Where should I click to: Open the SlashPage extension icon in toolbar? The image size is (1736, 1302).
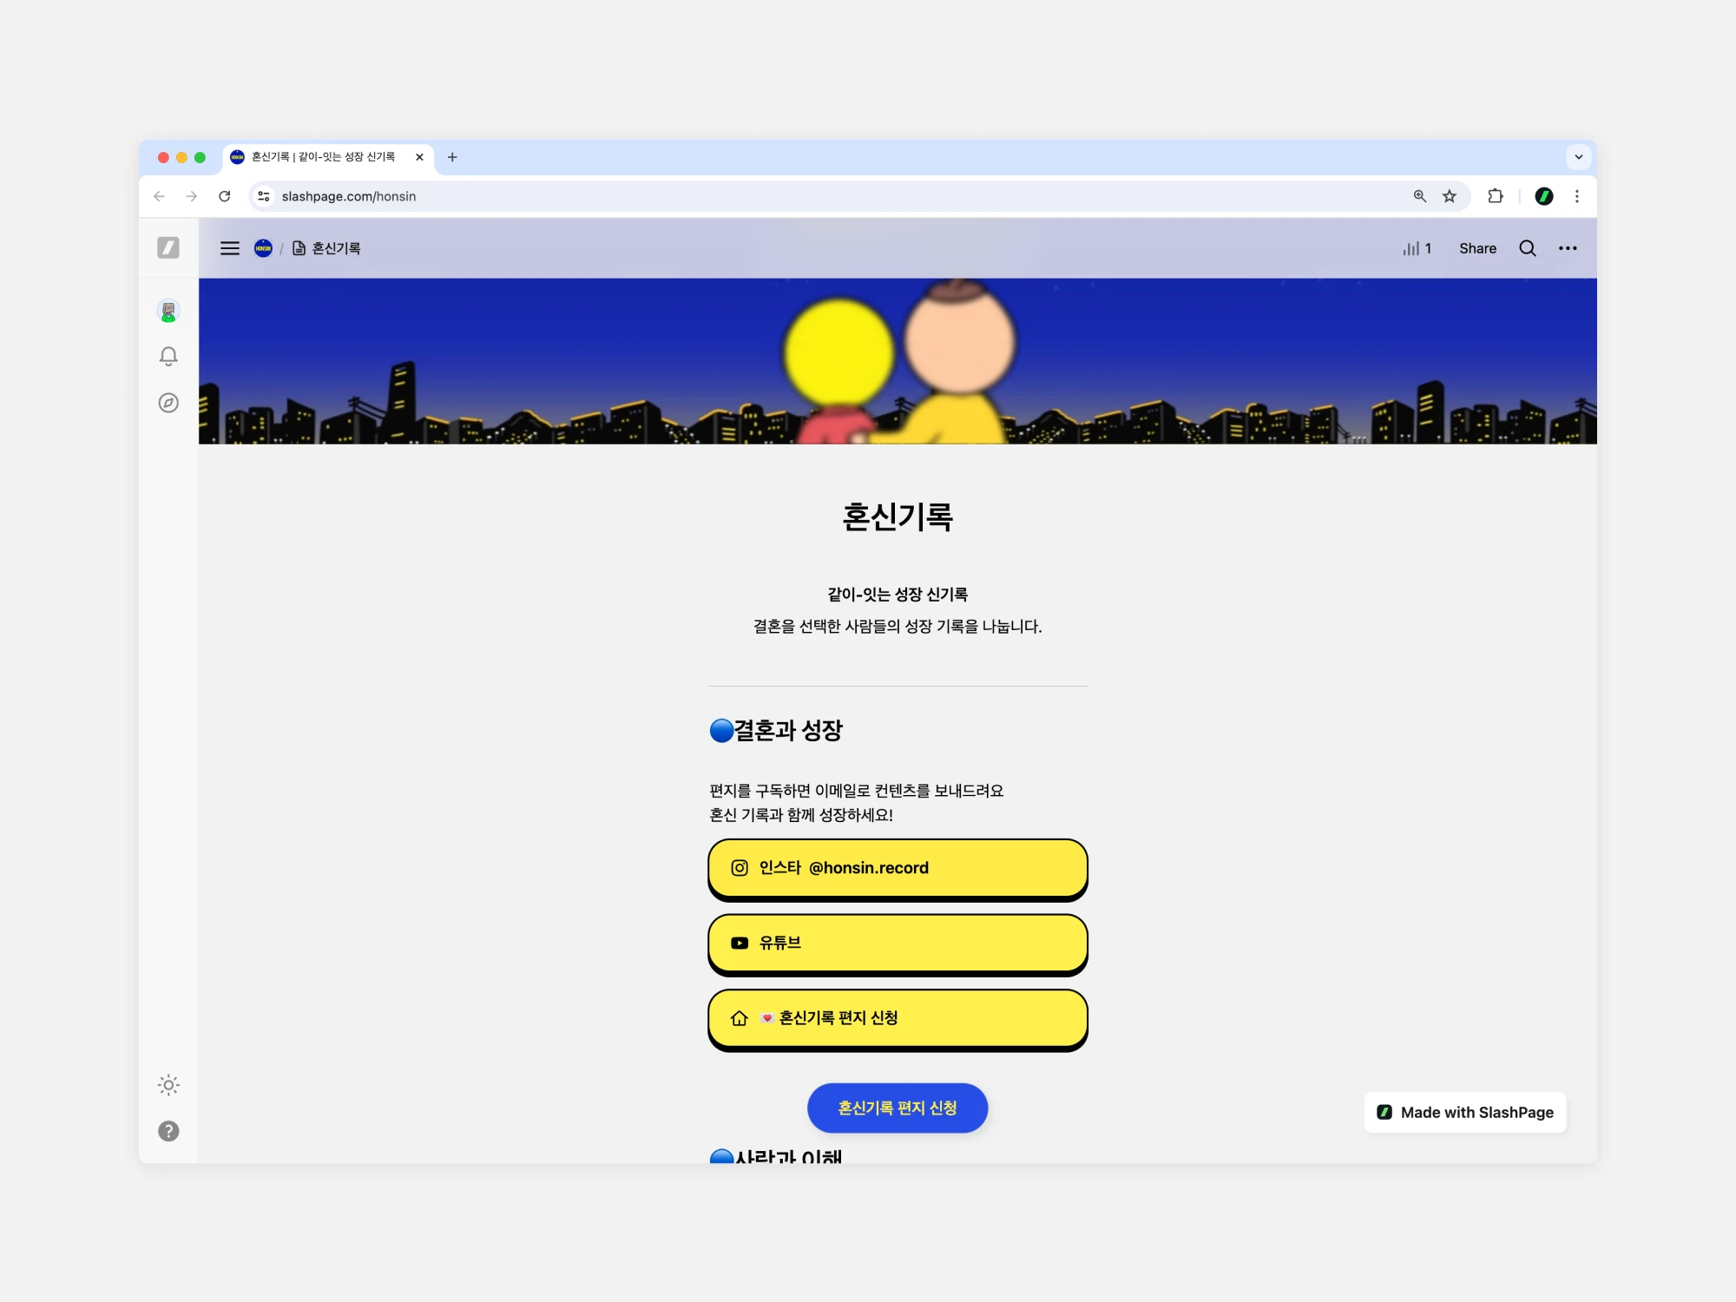coord(1544,196)
